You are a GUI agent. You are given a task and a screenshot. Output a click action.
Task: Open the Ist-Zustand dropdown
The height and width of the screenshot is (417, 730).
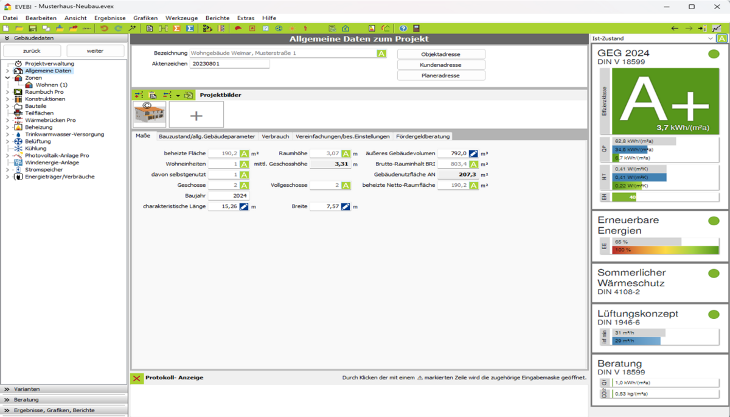711,38
